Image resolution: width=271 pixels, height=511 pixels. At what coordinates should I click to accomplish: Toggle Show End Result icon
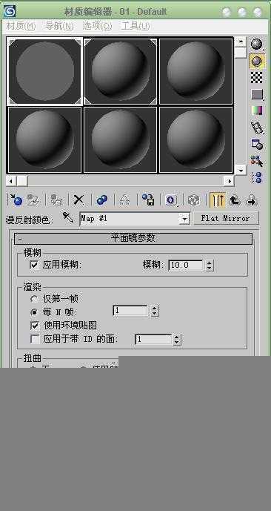coord(218,200)
